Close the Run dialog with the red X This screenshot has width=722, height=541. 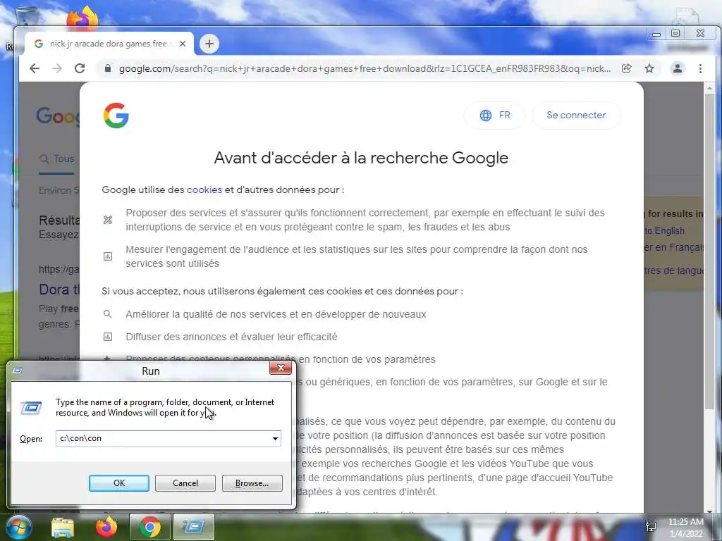(281, 368)
